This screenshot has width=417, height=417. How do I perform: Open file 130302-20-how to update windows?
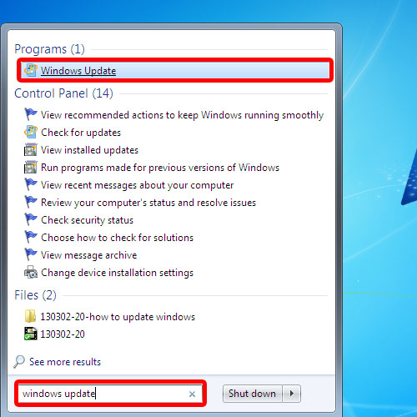click(118, 317)
